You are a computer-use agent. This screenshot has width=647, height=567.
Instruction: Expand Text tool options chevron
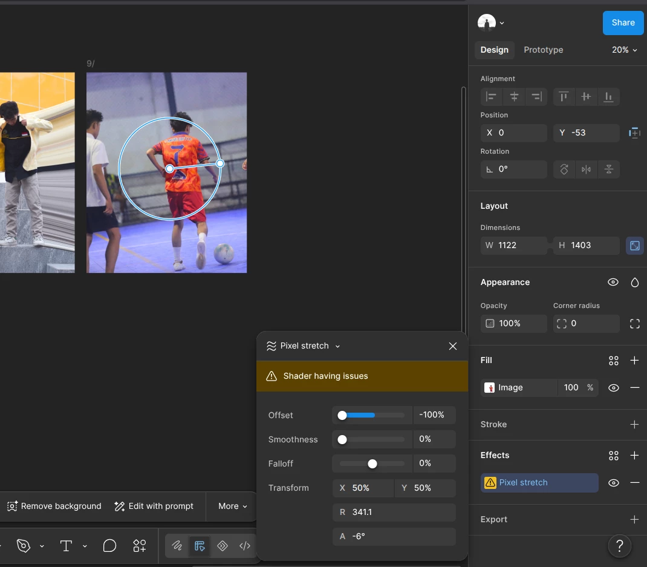(85, 546)
